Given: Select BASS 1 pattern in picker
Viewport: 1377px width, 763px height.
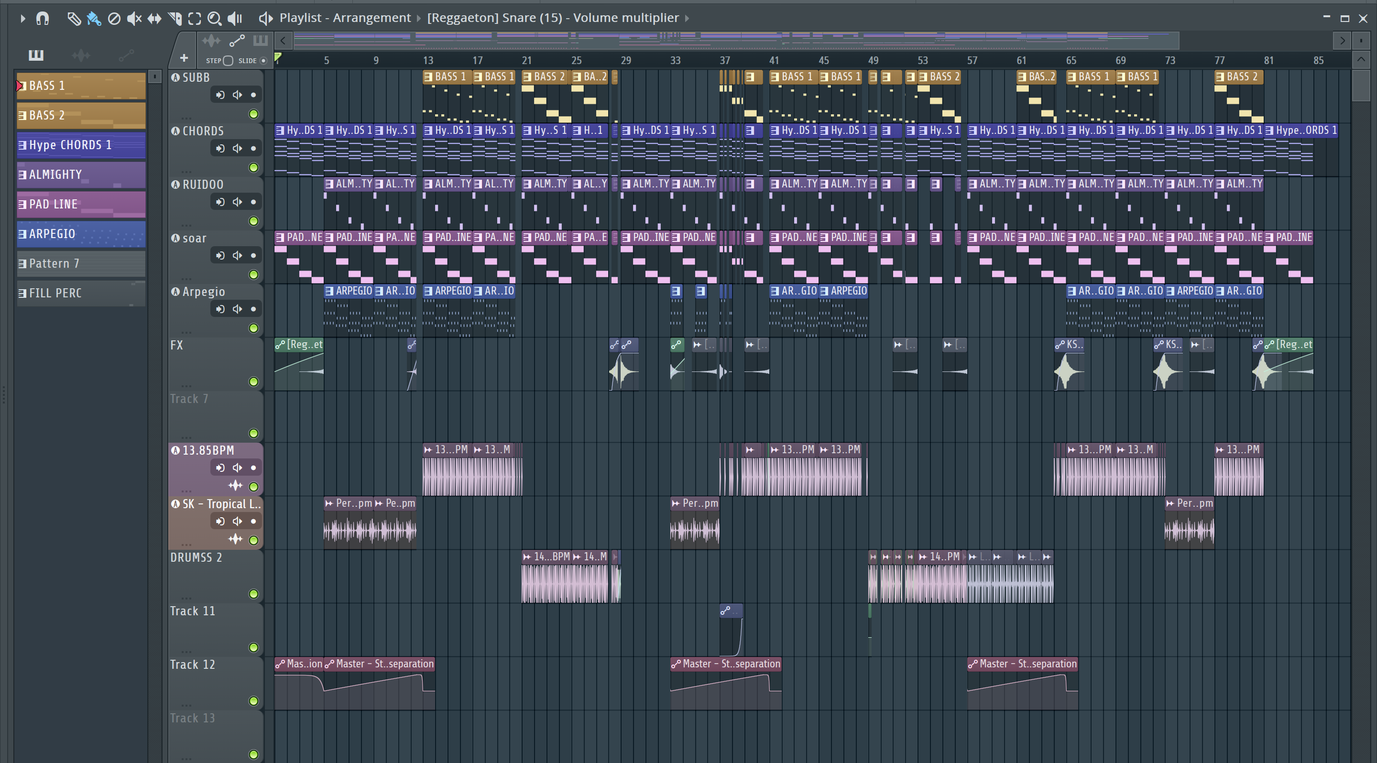Looking at the screenshot, I should 81,86.
